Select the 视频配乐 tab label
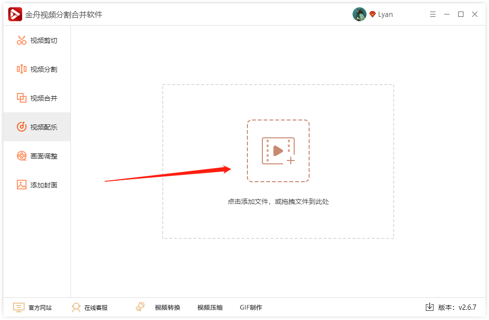Screen dimensions: 489x320 (44, 127)
